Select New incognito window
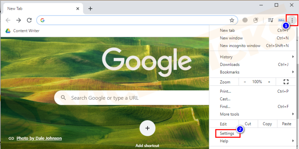 pos(253,46)
